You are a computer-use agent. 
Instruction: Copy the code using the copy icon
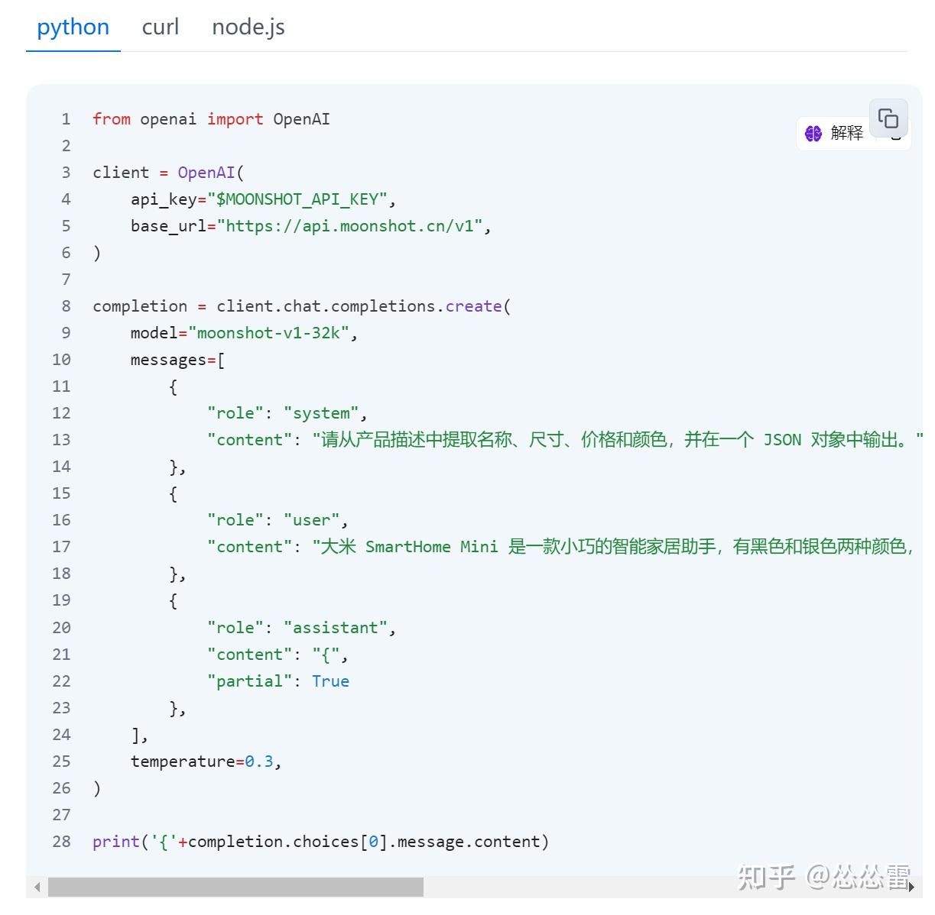pyautogui.click(x=889, y=118)
